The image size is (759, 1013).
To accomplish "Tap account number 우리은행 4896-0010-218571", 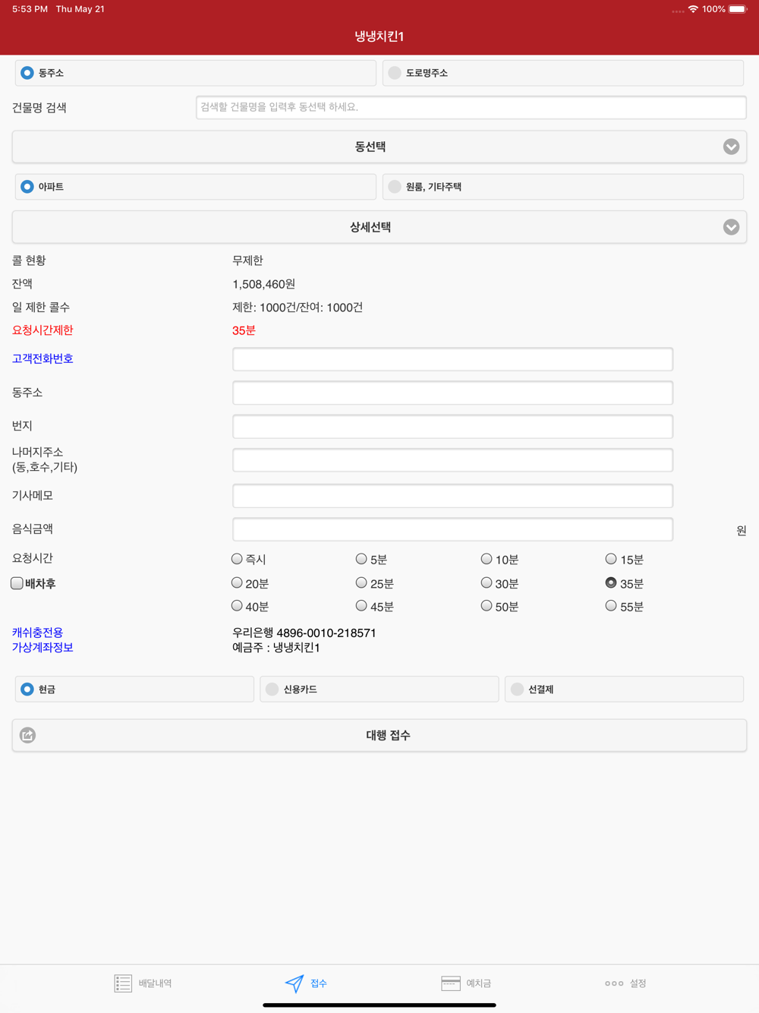I will 304,633.
